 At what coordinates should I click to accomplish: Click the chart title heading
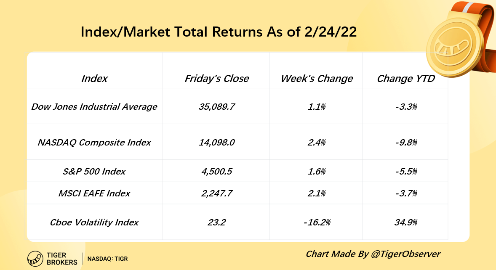tap(219, 32)
